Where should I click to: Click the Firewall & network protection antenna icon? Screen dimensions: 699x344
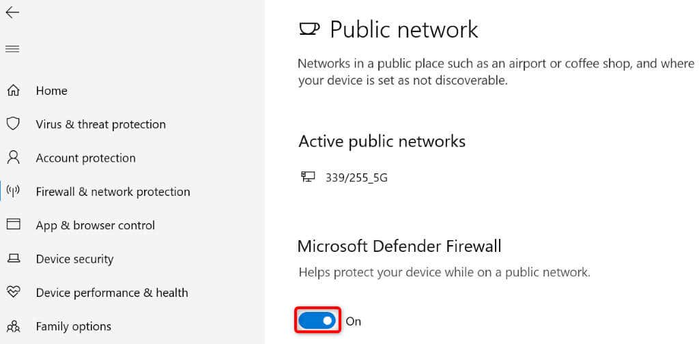13,191
